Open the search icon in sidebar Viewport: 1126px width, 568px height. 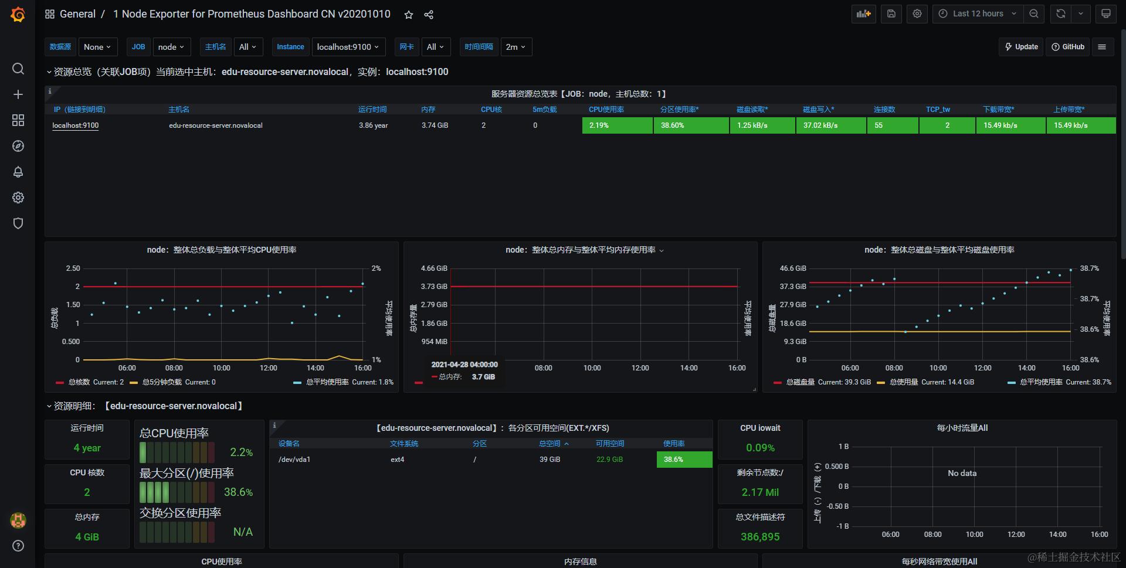pos(18,69)
